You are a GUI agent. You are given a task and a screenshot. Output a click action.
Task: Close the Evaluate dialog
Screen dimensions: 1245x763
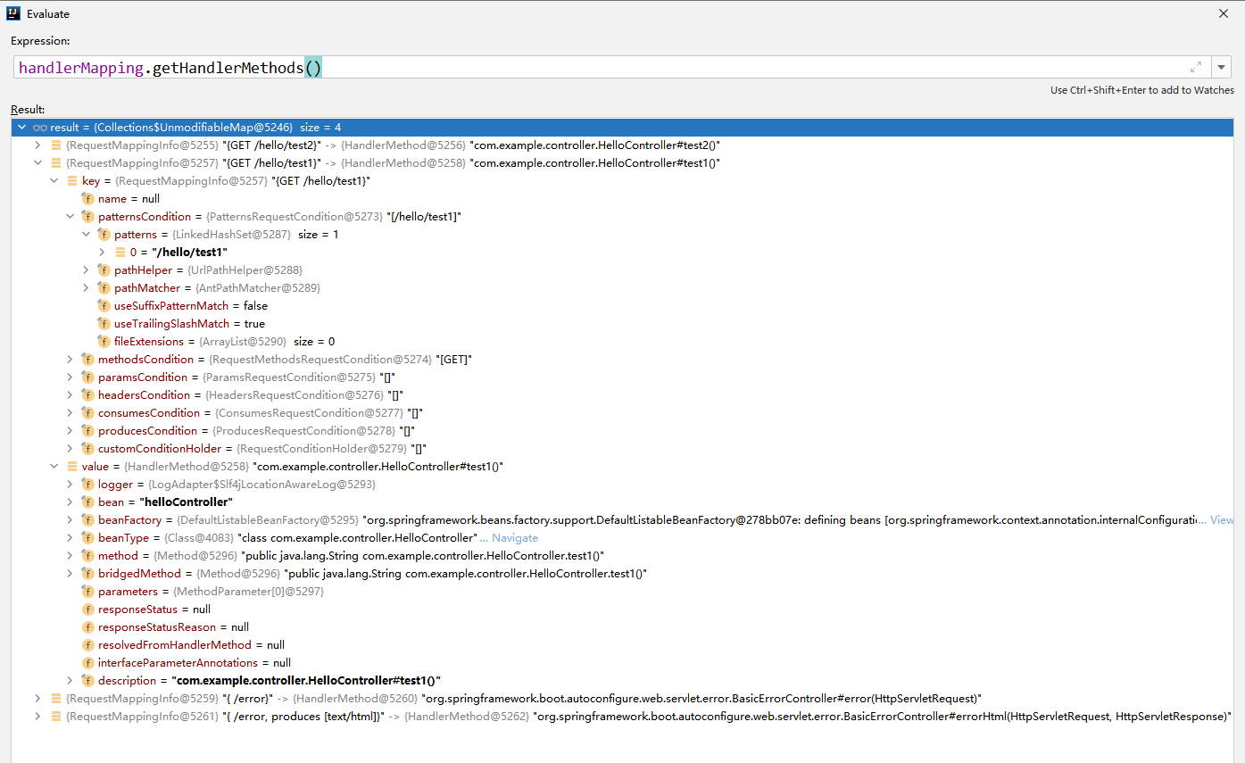(x=1223, y=13)
